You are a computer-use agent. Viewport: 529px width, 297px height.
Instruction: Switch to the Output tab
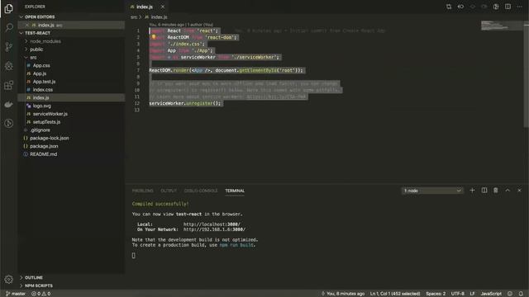click(169, 191)
